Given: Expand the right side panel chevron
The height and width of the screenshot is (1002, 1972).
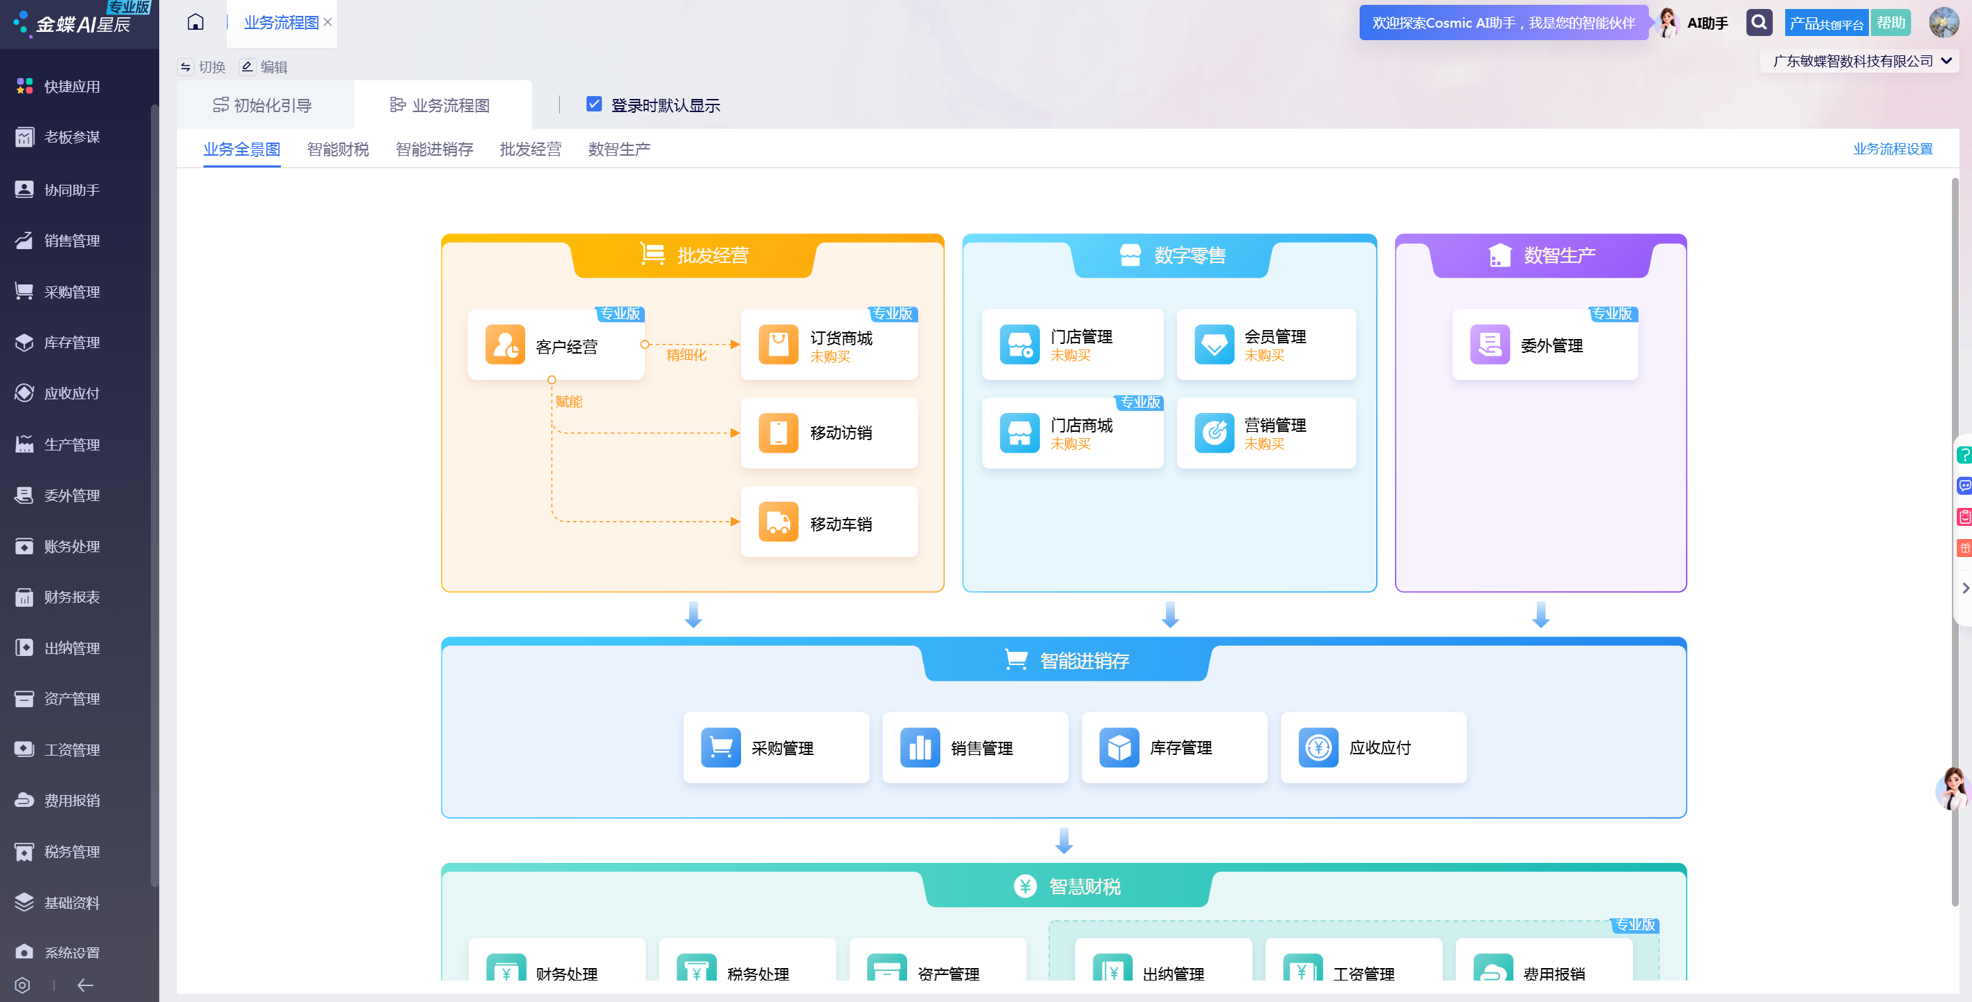Looking at the screenshot, I should (1964, 588).
